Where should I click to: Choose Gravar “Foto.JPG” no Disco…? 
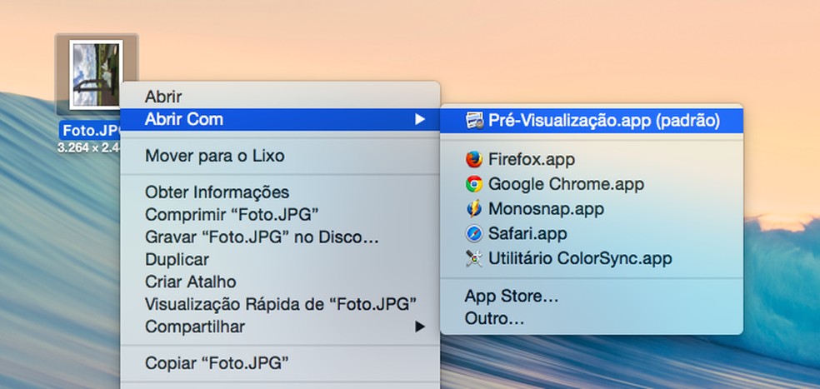[280, 237]
